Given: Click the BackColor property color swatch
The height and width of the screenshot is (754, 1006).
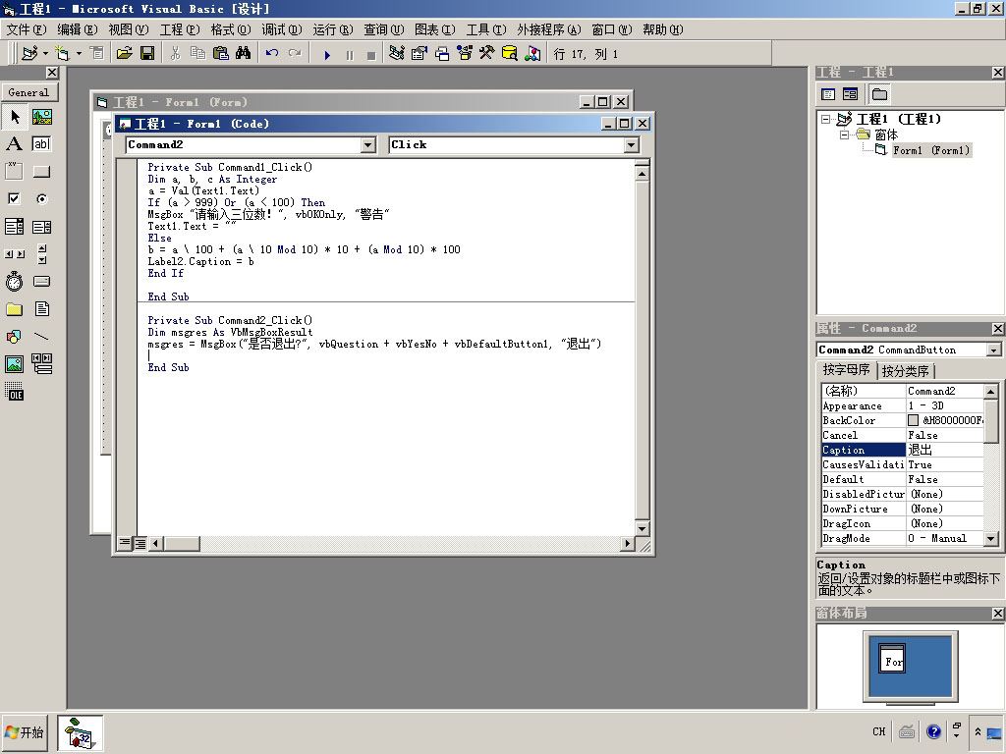Looking at the screenshot, I should [x=913, y=420].
